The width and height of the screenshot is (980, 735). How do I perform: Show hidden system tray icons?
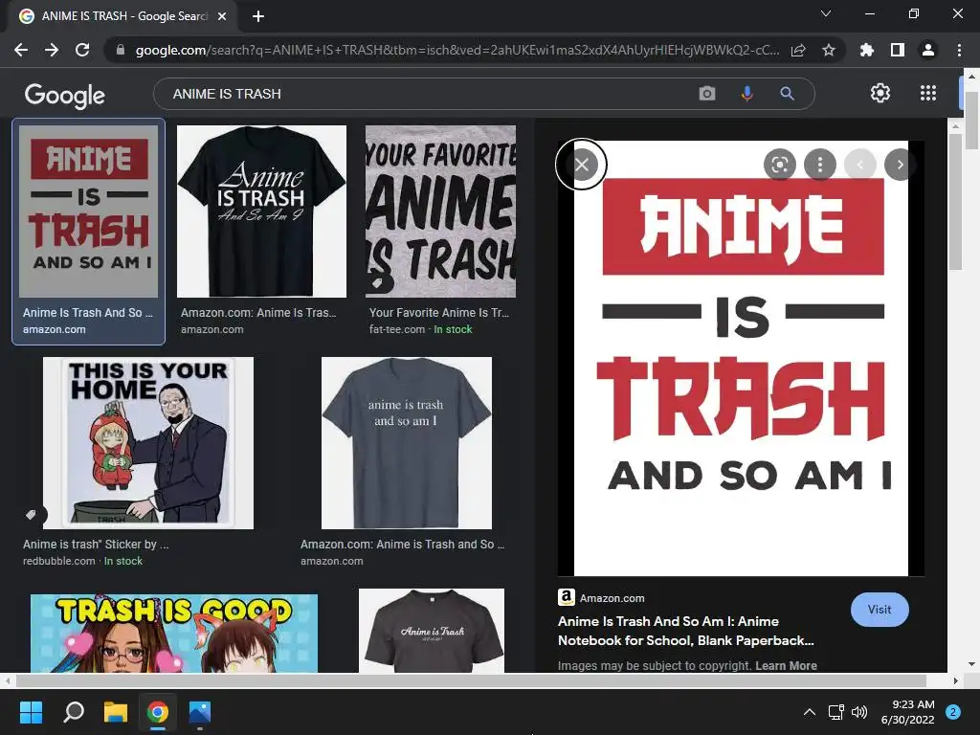tap(810, 712)
